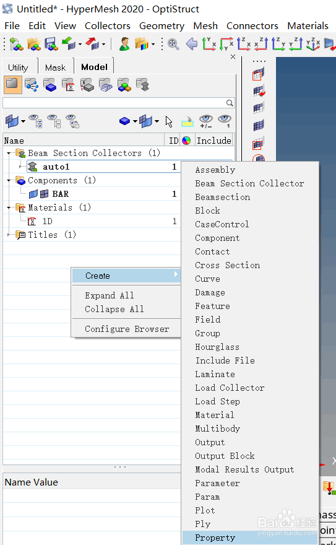Toggle the eye isolate-only '1' icon
The width and height of the screenshot is (336, 545).
point(225,121)
